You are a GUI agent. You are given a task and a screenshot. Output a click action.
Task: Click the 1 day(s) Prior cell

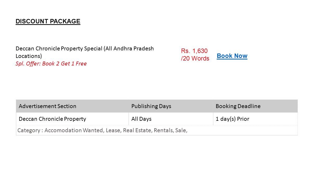point(255,119)
